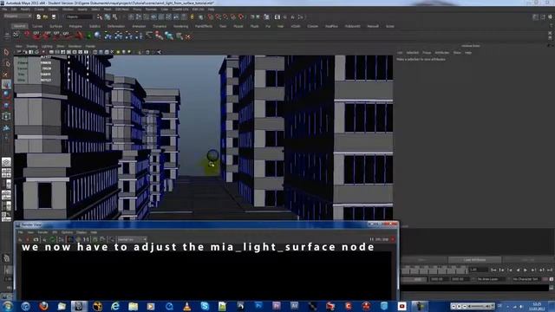
Task: Click the play backward button
Action: 518,270
